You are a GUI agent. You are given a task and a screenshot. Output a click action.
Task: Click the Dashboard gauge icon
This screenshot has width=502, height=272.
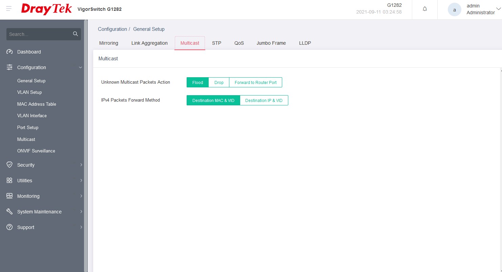pyautogui.click(x=9, y=52)
